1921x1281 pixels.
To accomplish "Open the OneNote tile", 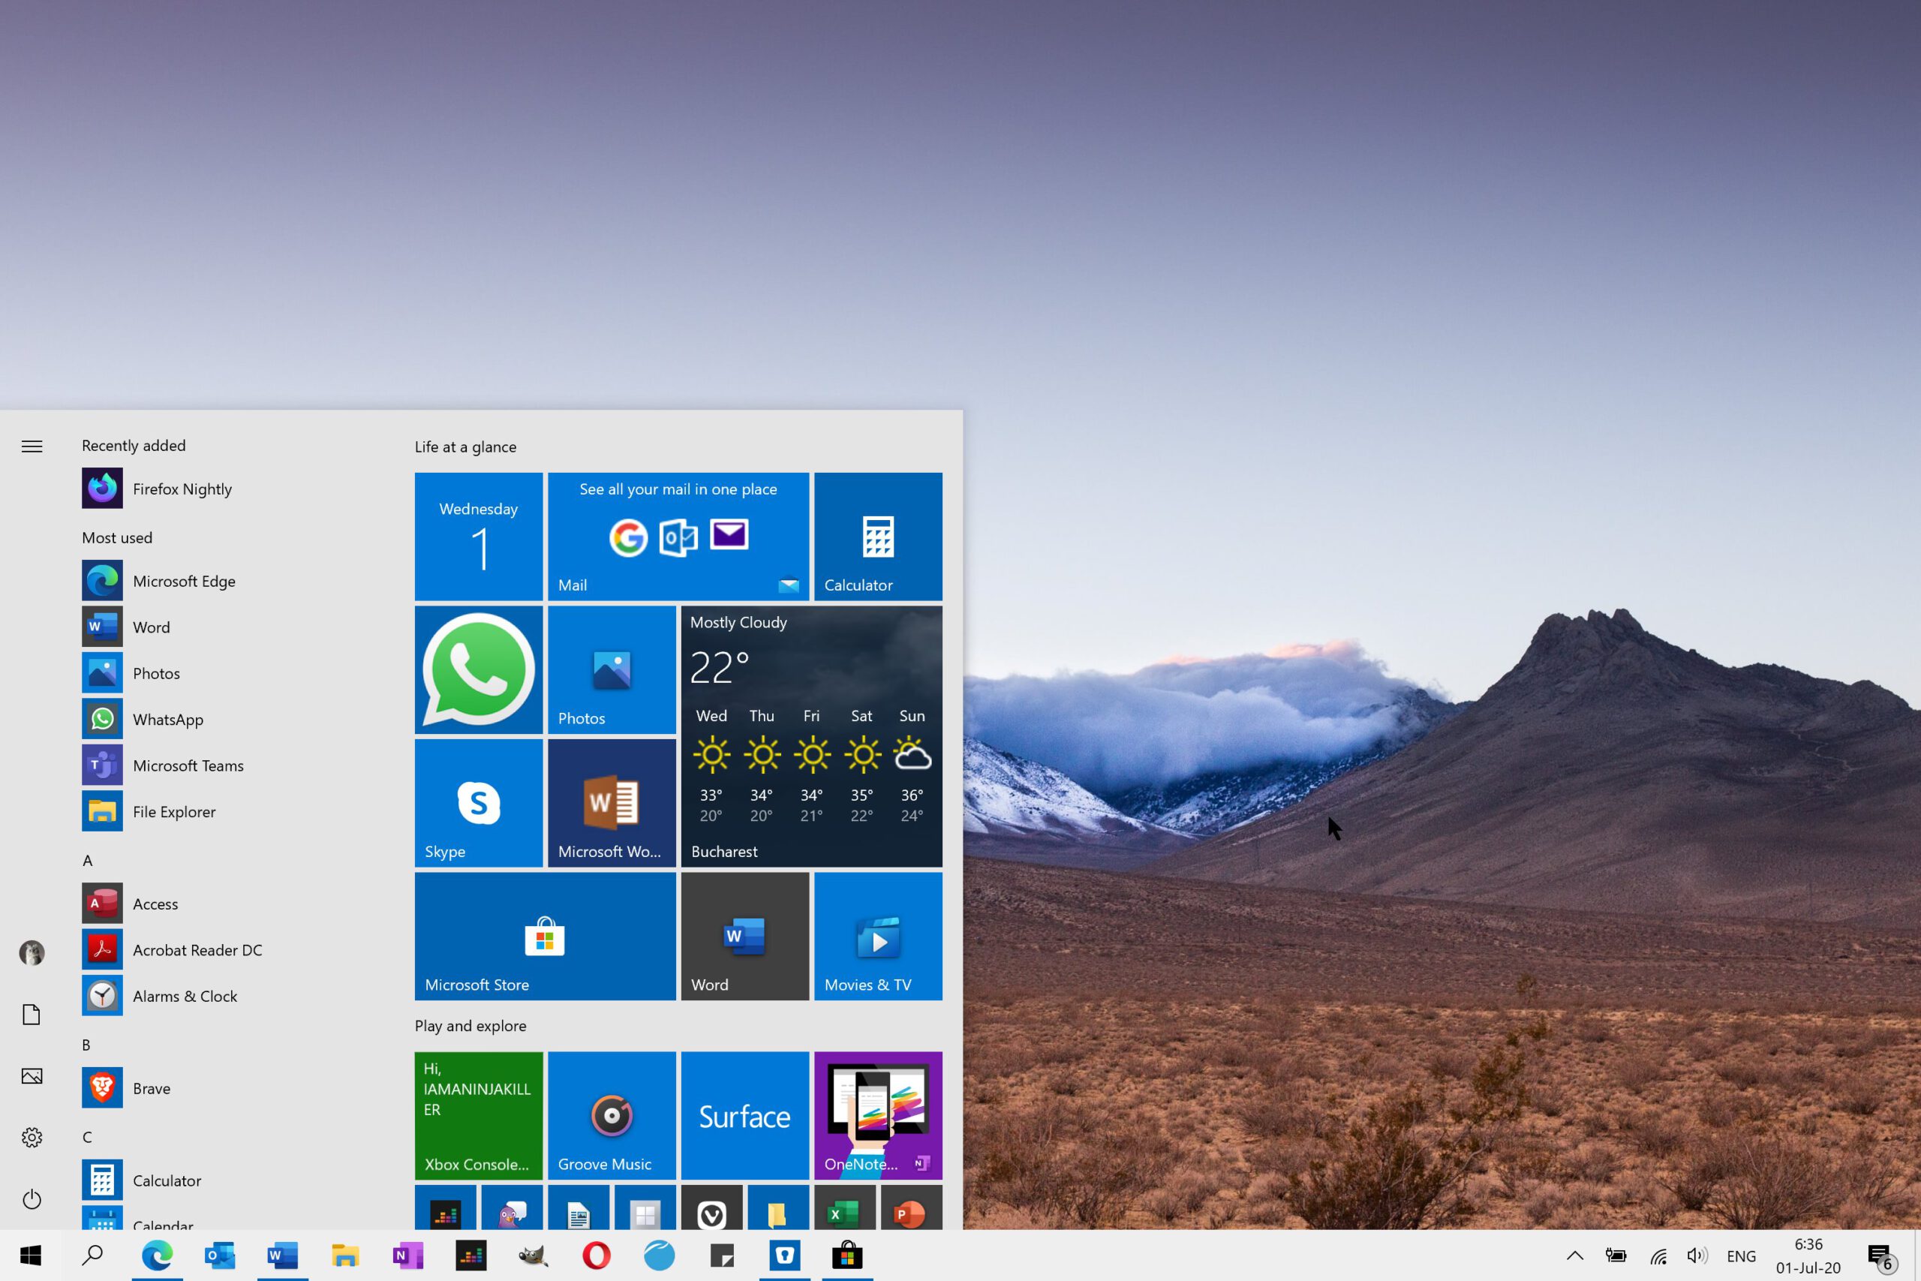I will pyautogui.click(x=878, y=1116).
